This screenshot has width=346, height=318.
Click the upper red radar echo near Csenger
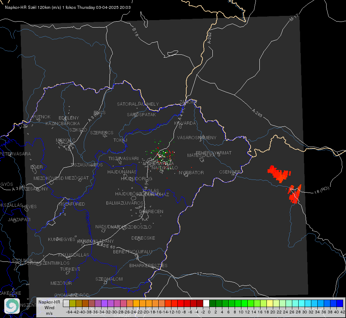pos(279,173)
